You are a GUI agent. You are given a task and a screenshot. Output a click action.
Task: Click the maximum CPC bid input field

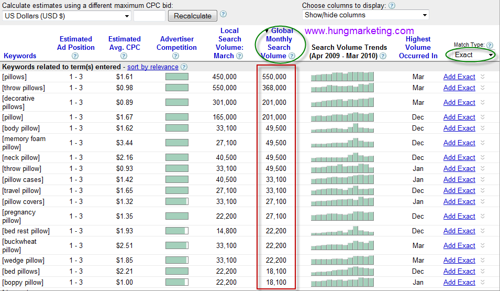click(x=149, y=16)
